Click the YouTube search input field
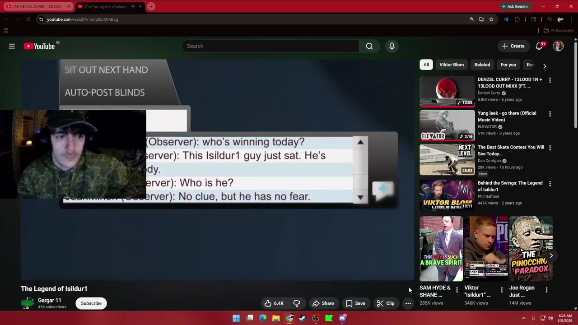578x325 pixels. pos(271,46)
